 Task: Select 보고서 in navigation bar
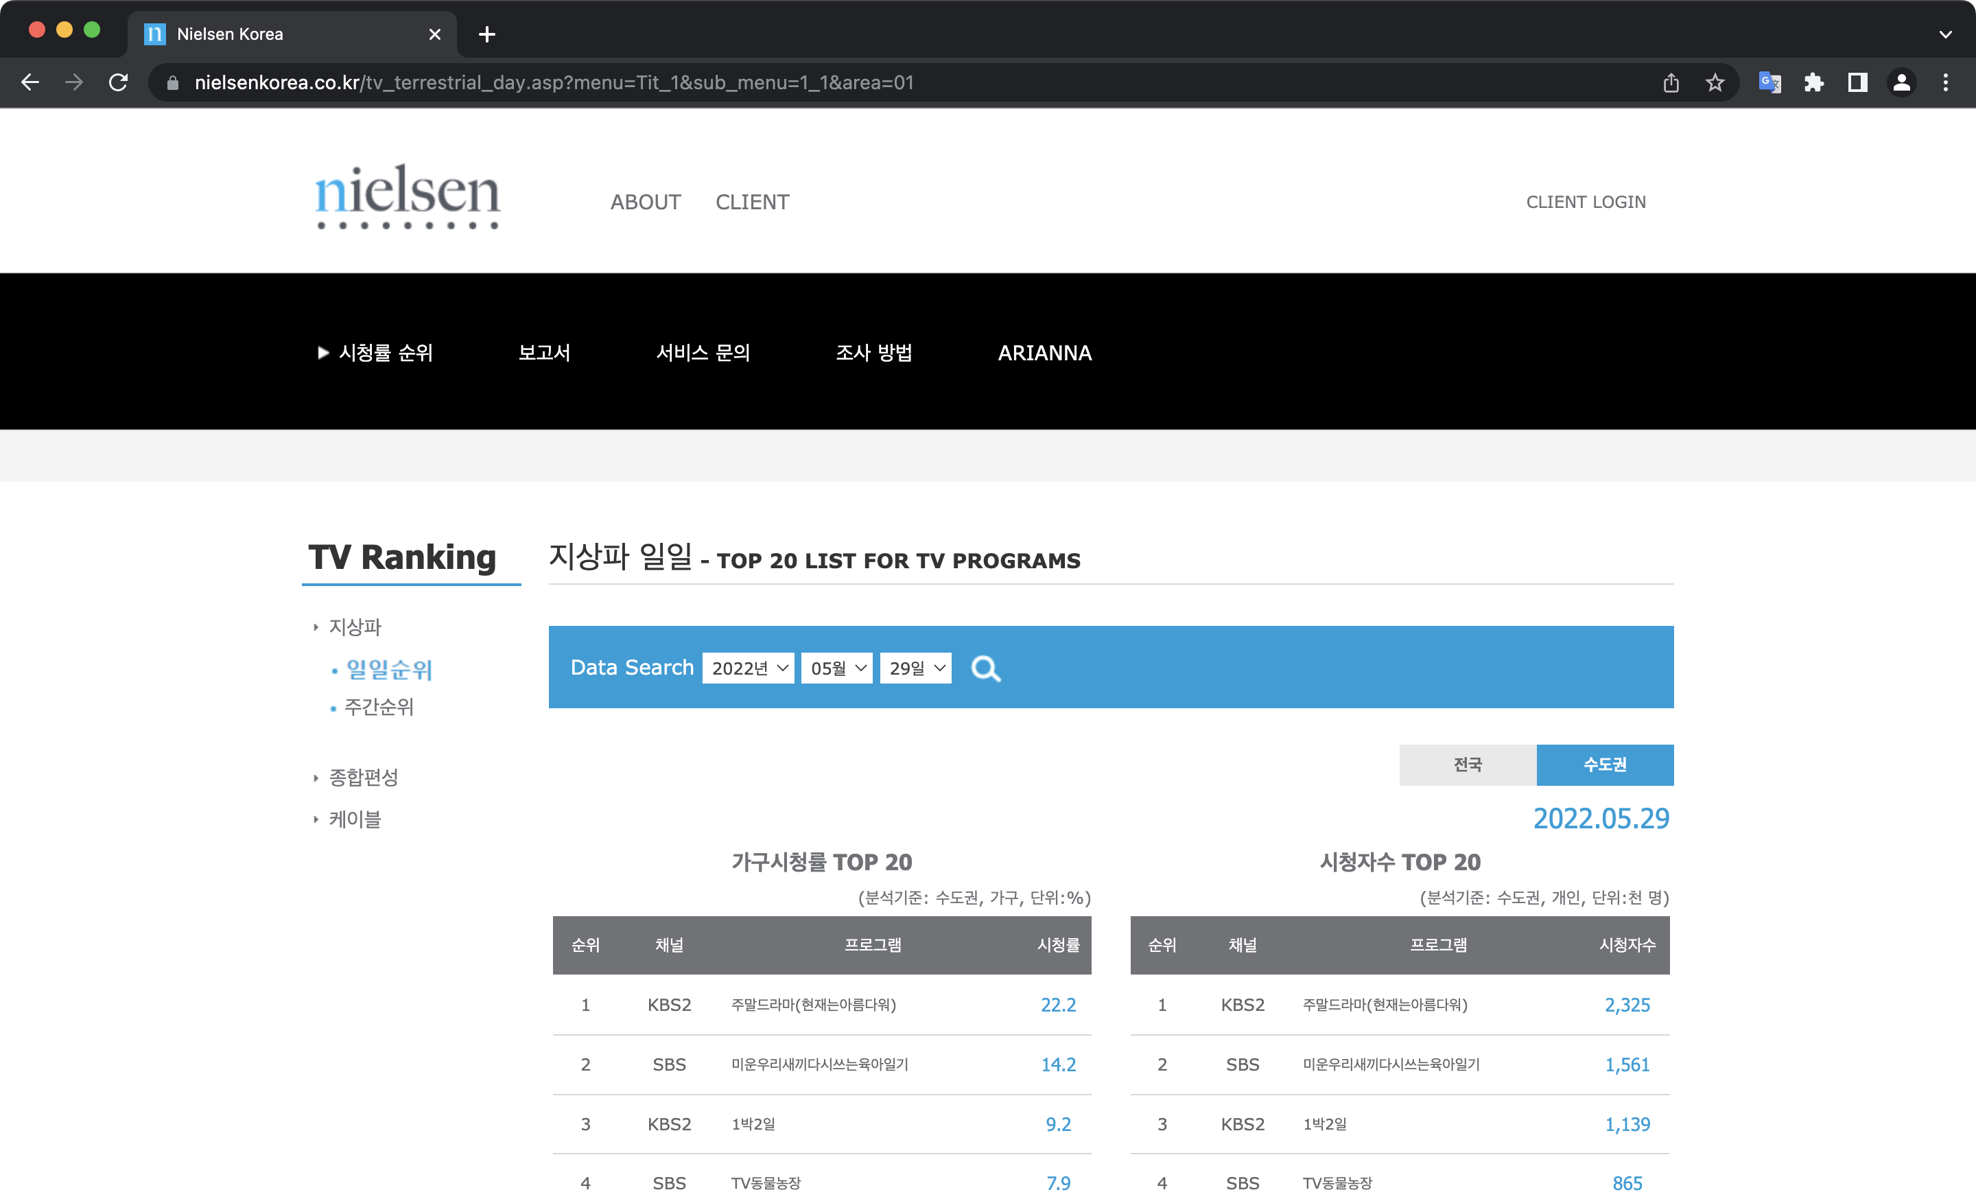(x=545, y=353)
